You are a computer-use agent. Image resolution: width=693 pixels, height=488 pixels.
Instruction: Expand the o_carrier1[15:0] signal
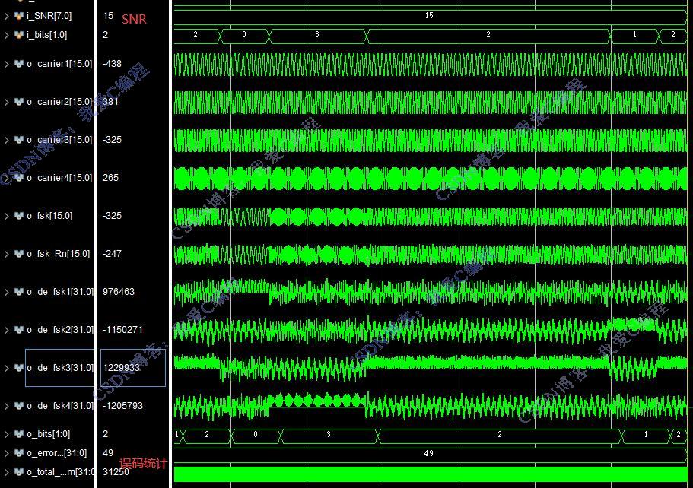pyautogui.click(x=6, y=64)
